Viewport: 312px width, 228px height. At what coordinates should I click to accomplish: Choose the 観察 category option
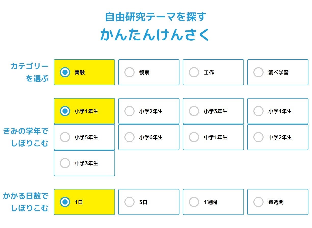(x=129, y=73)
